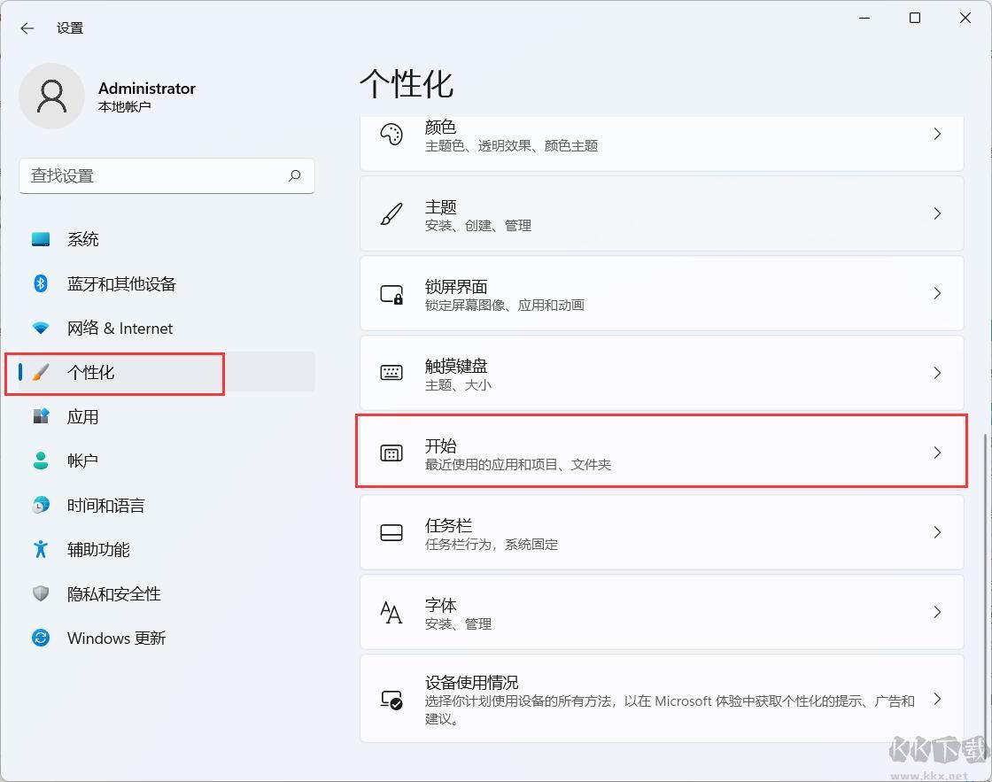Image resolution: width=992 pixels, height=782 pixels.
Task: Click the 辅助功能 accessibility icon
Action: (41, 549)
